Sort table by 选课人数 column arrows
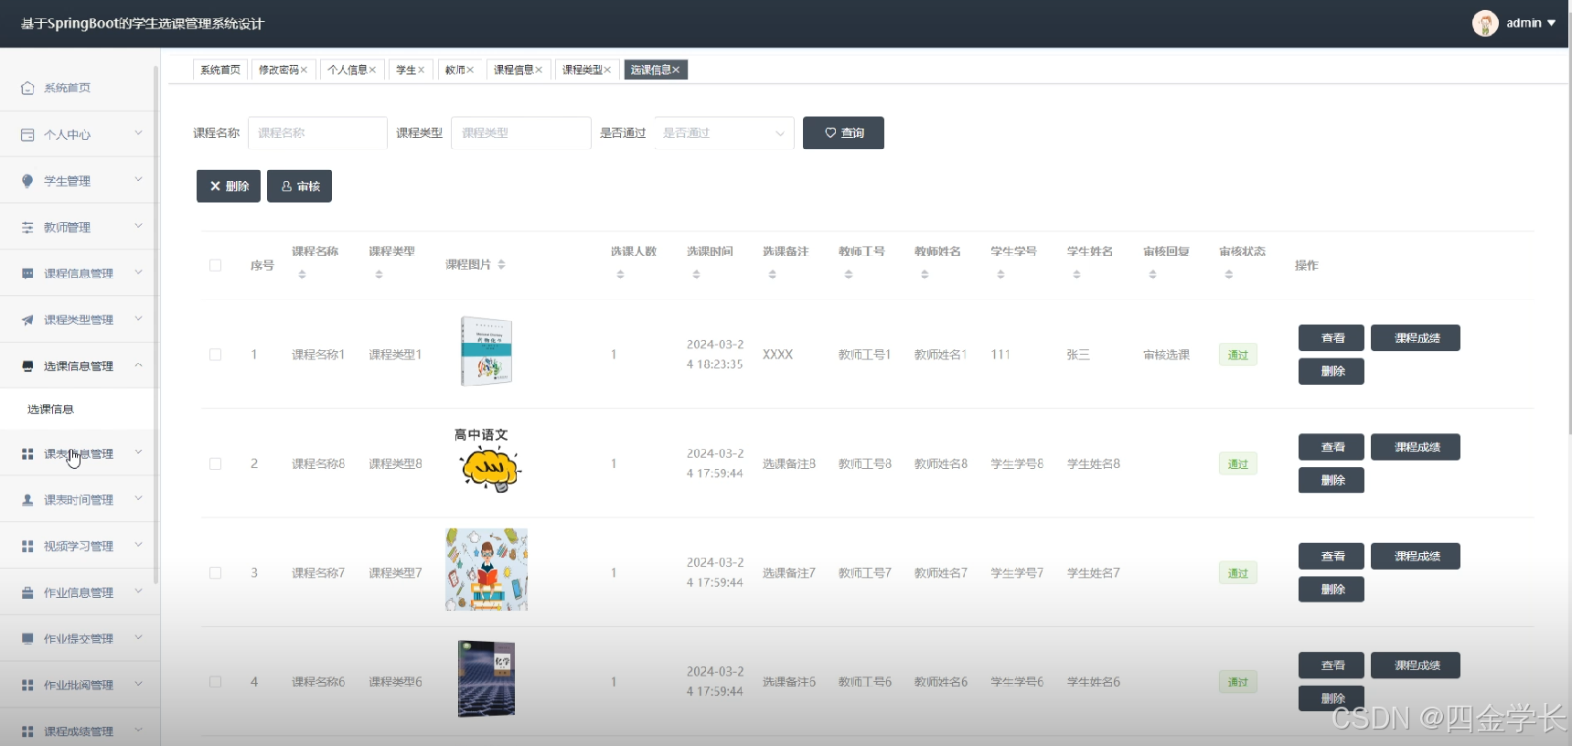The height and width of the screenshot is (746, 1572). pos(620,274)
